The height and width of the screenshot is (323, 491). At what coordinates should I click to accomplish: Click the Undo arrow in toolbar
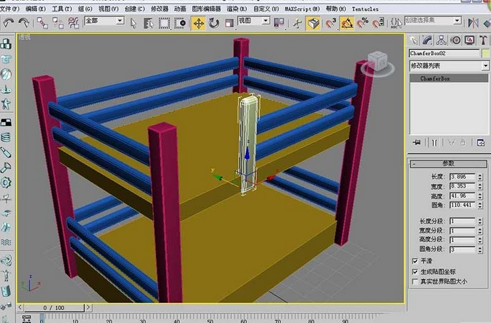click(8, 22)
